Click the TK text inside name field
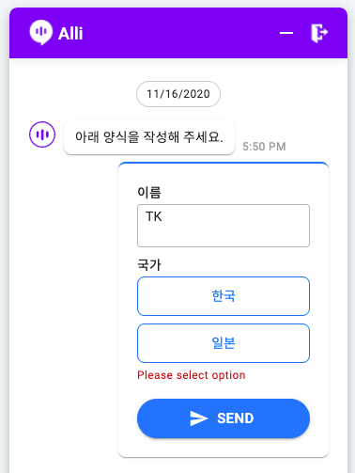Screen dimensions: 355x473 coord(154,216)
